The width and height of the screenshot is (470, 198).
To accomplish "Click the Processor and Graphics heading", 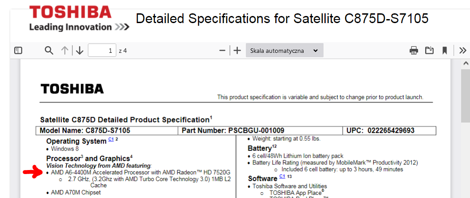I will coord(89,158).
